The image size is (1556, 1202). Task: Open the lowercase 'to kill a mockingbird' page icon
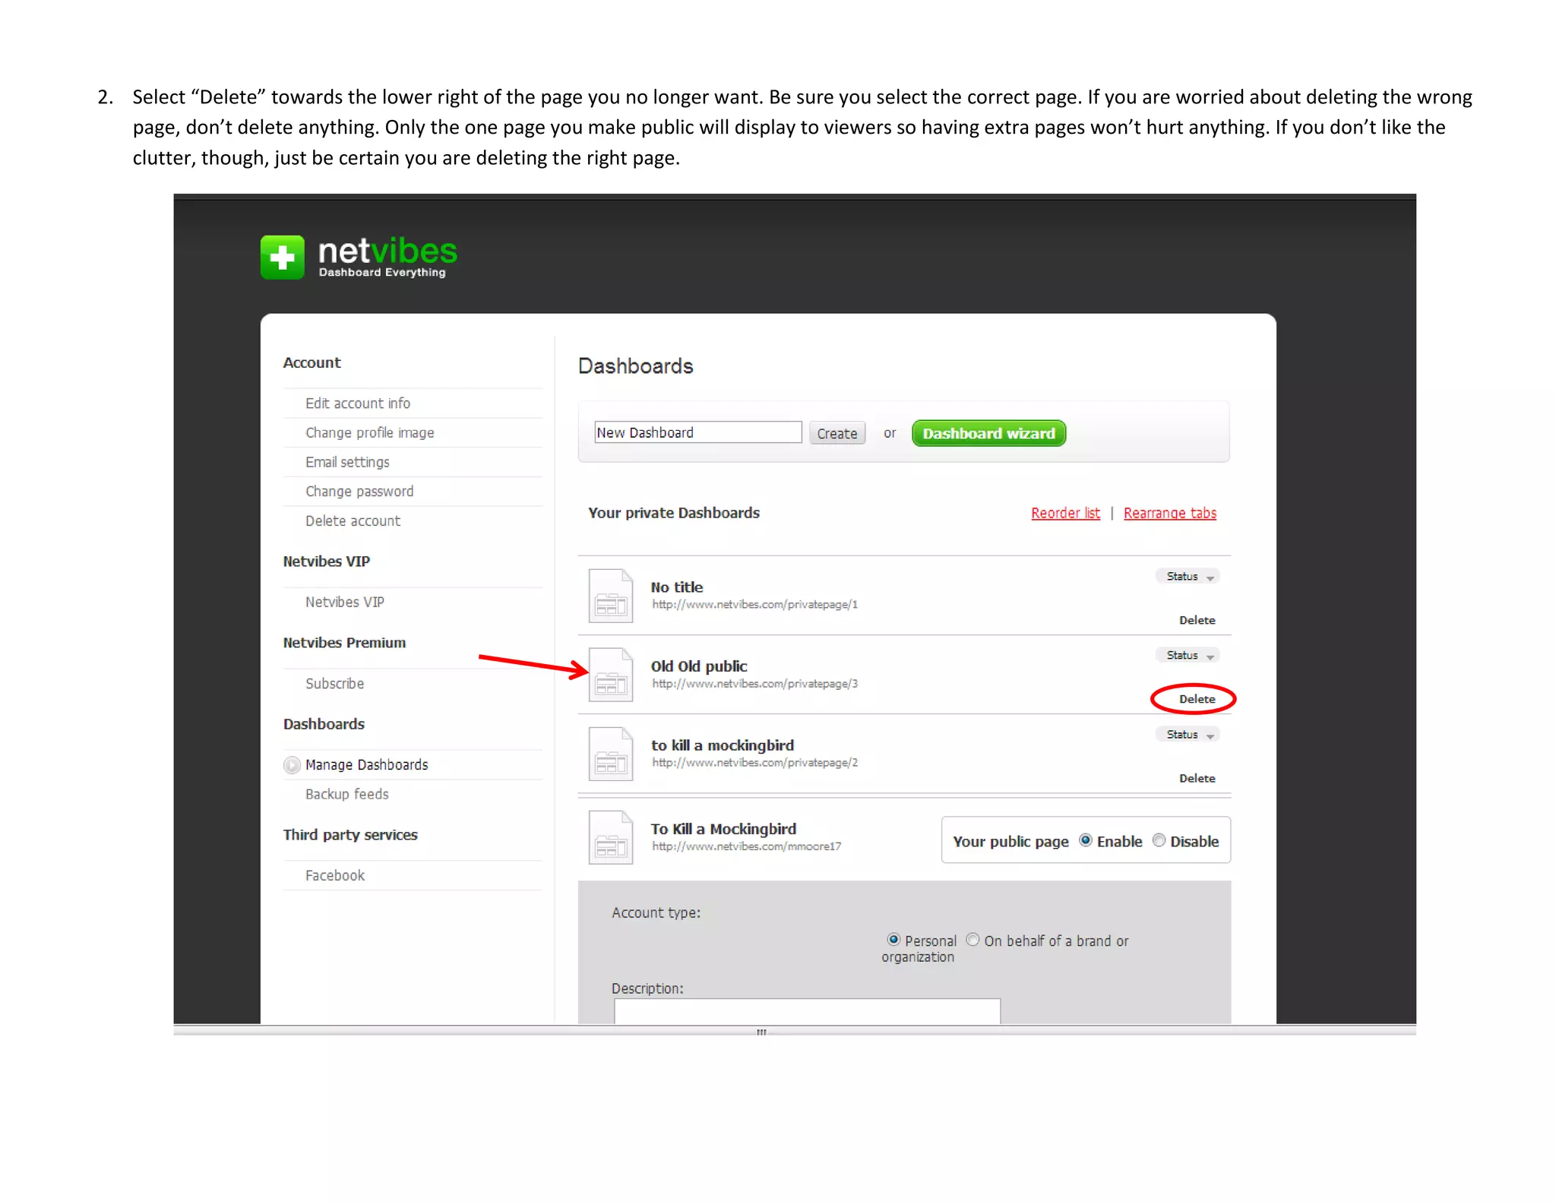pyautogui.click(x=611, y=754)
